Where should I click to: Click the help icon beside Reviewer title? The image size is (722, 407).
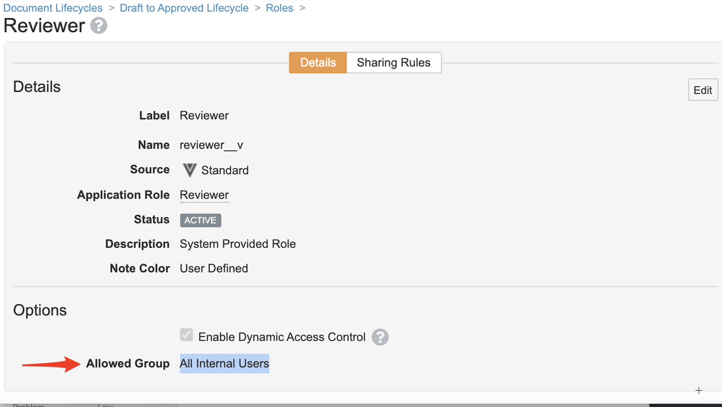[x=98, y=26]
